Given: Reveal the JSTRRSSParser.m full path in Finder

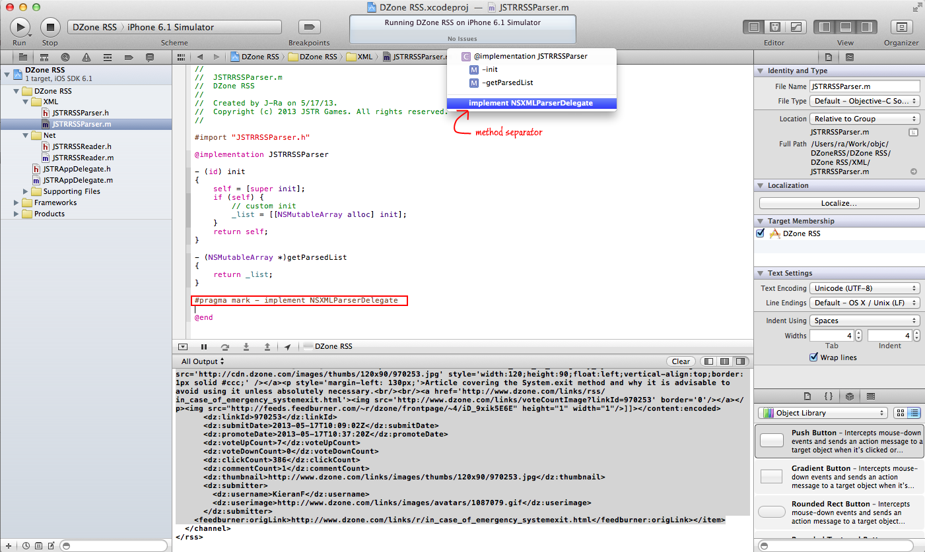Looking at the screenshot, I should [914, 171].
